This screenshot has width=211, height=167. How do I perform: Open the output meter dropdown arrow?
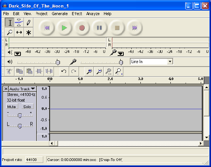[x=17, y=54]
